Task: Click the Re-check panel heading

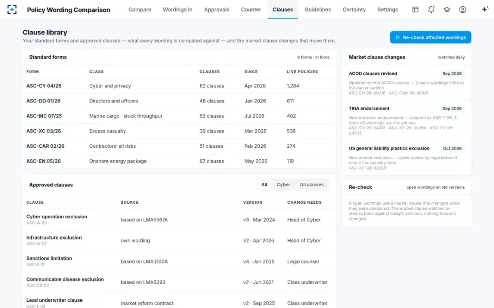Action: tap(360, 187)
